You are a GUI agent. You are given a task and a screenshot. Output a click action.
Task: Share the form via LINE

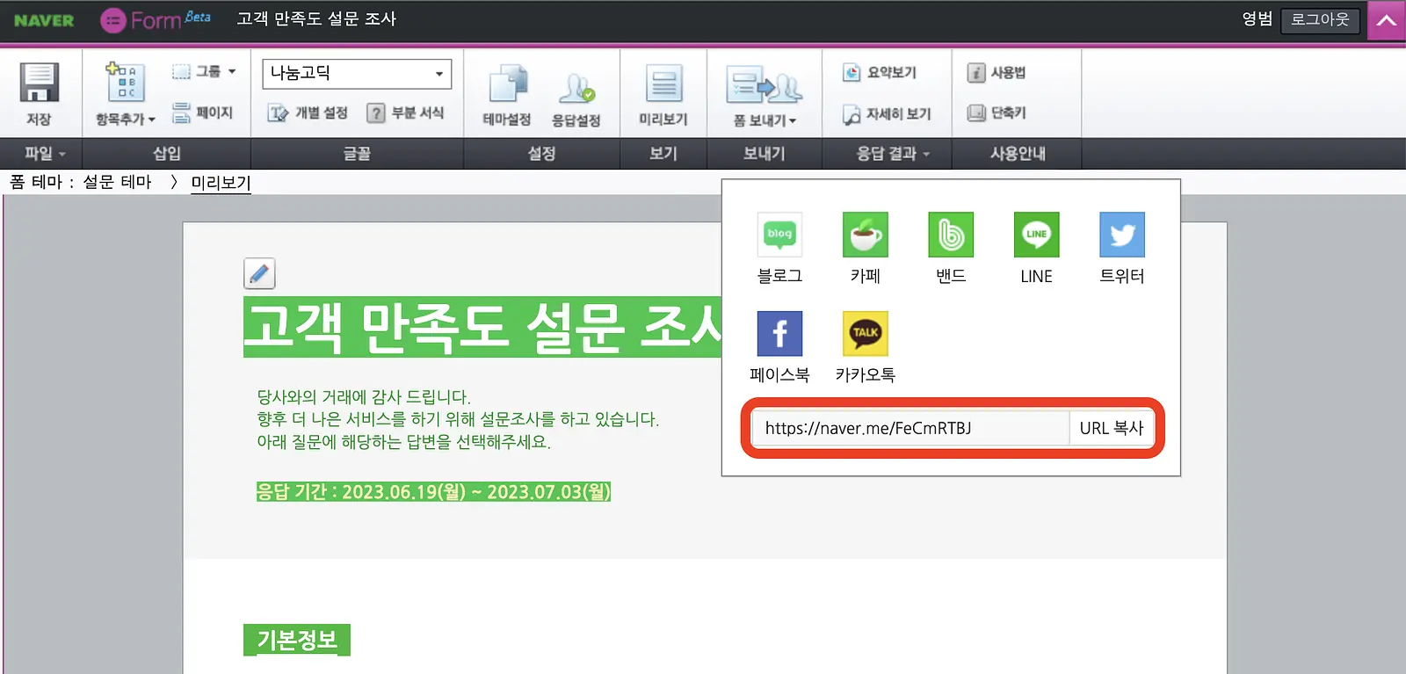(1036, 235)
